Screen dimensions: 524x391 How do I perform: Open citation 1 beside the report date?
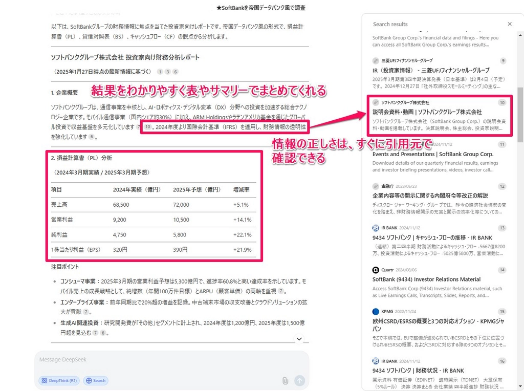(x=160, y=72)
